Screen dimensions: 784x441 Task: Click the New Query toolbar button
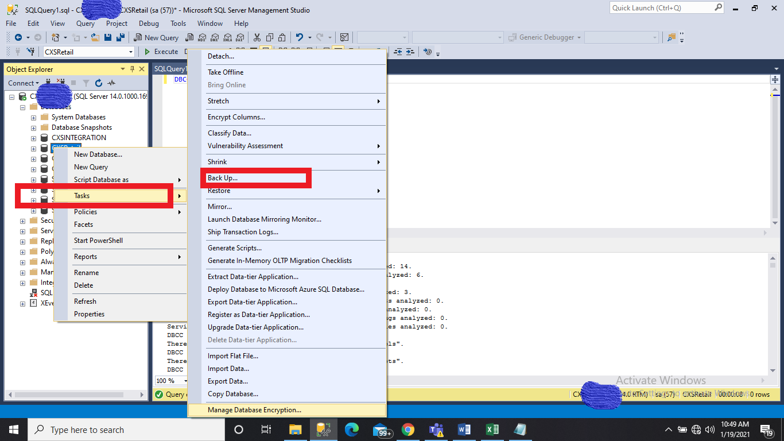157,37
